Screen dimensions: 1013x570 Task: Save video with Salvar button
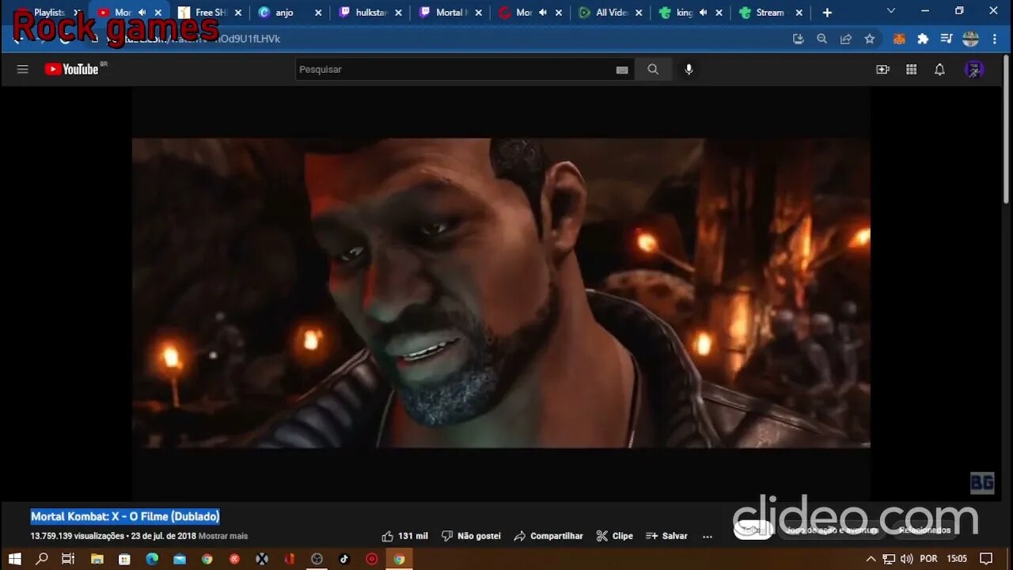pos(666,536)
